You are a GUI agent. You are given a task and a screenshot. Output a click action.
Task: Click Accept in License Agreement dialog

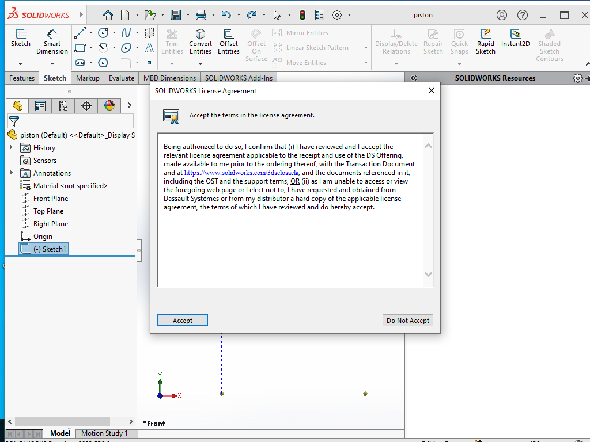(183, 321)
